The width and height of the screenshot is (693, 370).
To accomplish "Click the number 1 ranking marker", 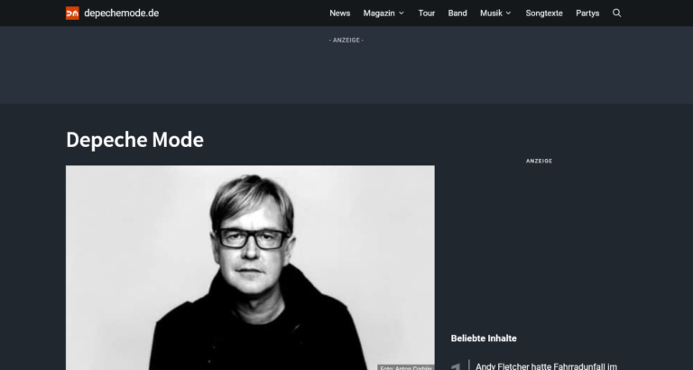I will tap(456, 366).
